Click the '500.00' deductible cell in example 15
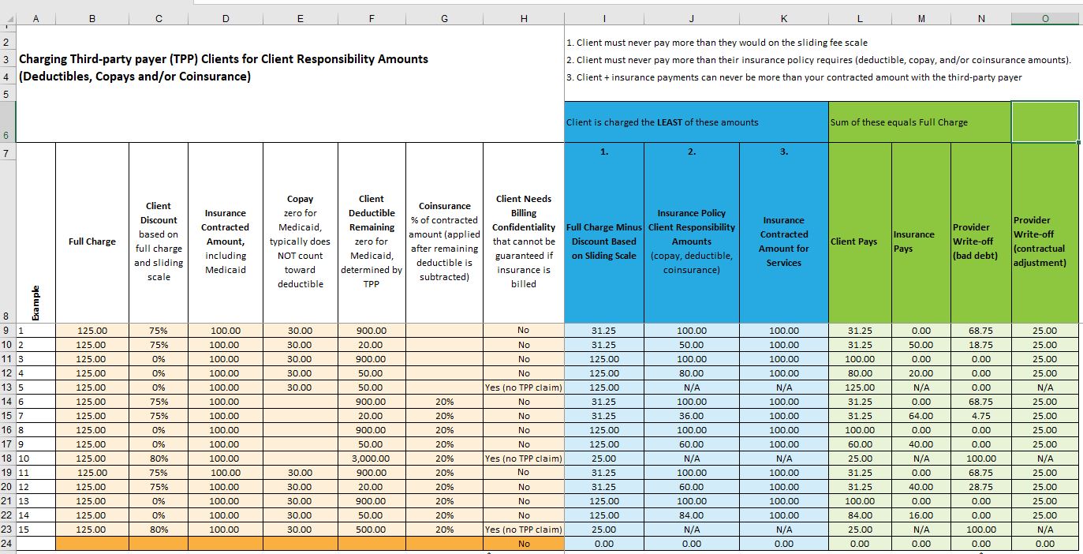1083x554 pixels. coord(372,530)
